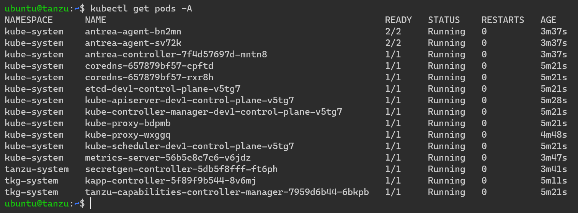578x213 pixels.
Task: Click secretgen-controller-5db5f8fff-ft6ph pod name
Action: tap(176, 169)
